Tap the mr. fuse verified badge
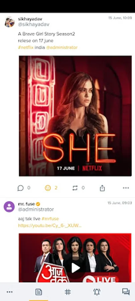This screenshot has height=301, width=135. [38, 204]
